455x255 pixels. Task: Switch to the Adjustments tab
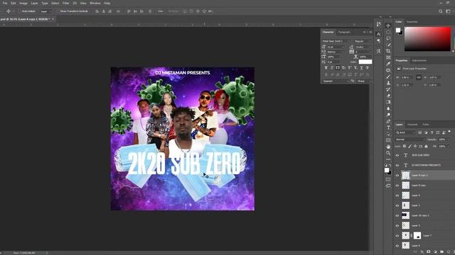(419, 60)
